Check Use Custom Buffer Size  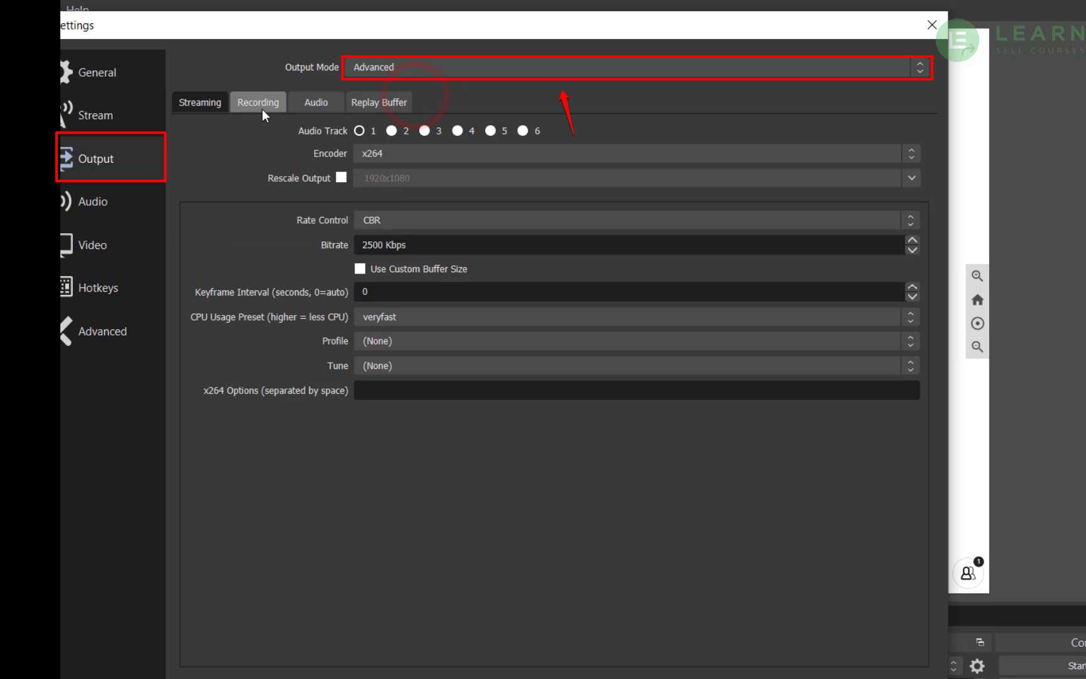(360, 268)
